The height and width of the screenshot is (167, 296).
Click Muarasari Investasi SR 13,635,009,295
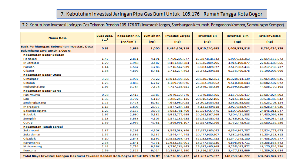(x=208, y=63)
